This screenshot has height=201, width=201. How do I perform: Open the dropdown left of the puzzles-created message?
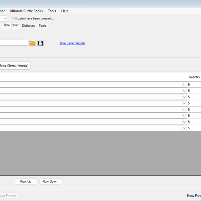(x=4, y=18)
